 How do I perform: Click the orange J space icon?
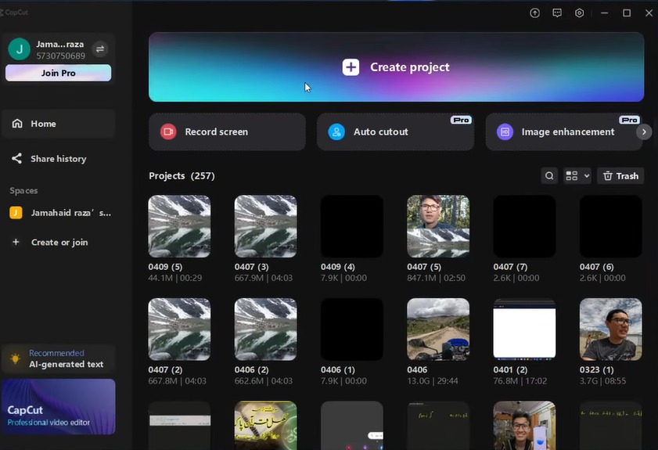coord(16,213)
